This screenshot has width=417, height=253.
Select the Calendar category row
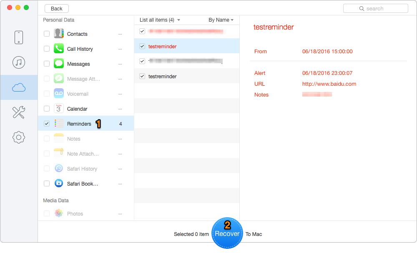85,109
